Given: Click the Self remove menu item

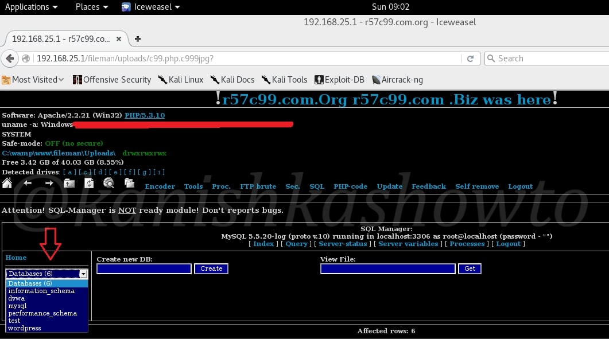Looking at the screenshot, I should 477,186.
